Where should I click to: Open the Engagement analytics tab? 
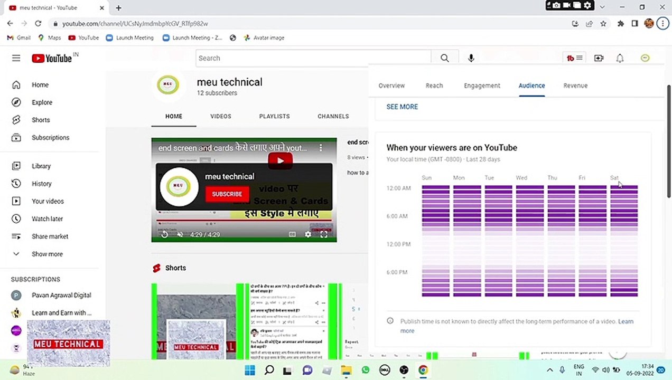point(482,85)
